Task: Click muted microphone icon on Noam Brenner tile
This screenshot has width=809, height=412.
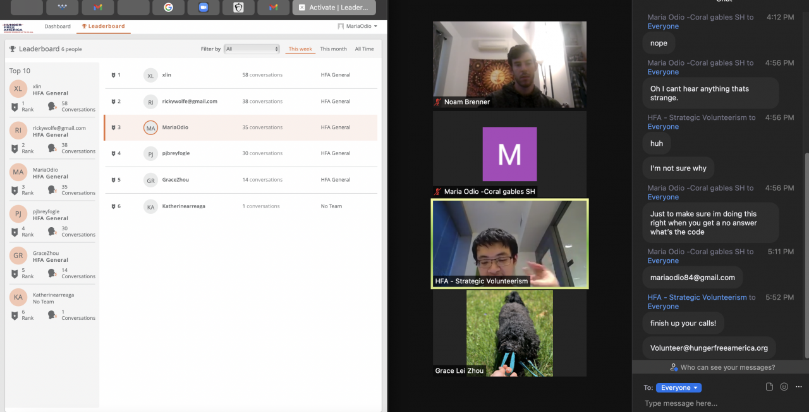Action: [x=437, y=102]
